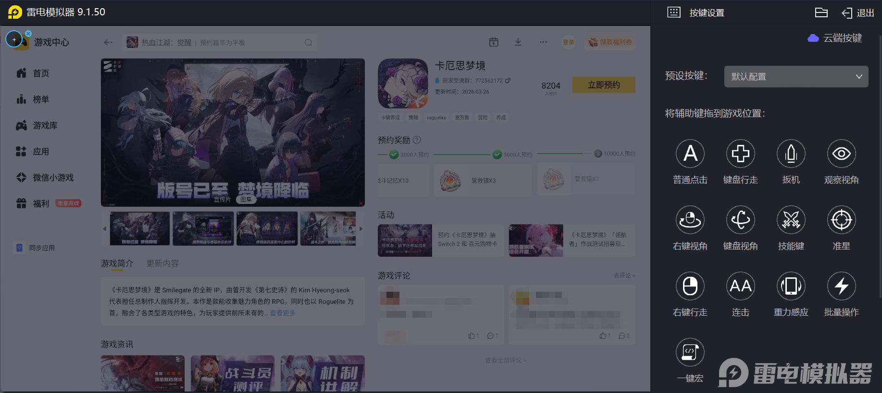Open the three-dot more menu
The image size is (882, 393).
pyautogui.click(x=543, y=42)
